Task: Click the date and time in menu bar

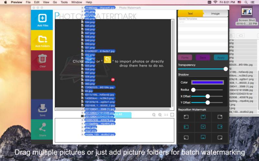Action: (x=227, y=2)
